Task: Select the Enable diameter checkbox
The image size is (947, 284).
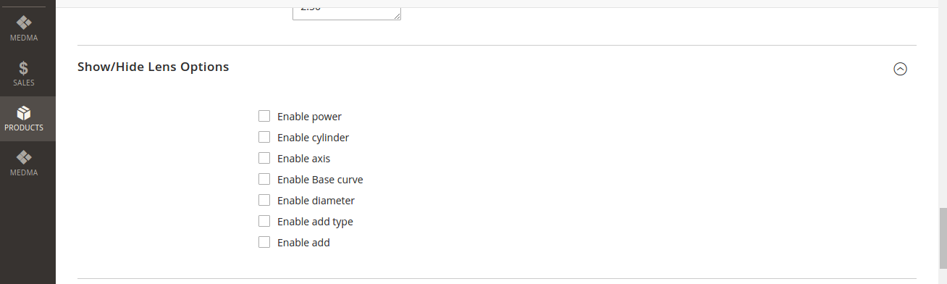Action: coord(264,200)
